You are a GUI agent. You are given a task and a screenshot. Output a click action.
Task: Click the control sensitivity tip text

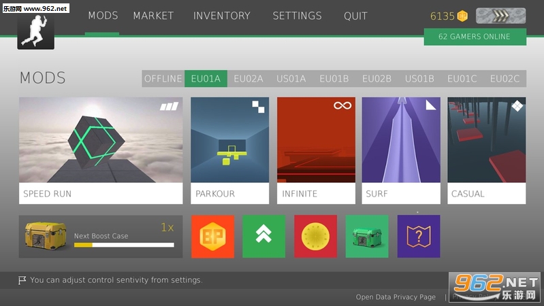click(116, 280)
